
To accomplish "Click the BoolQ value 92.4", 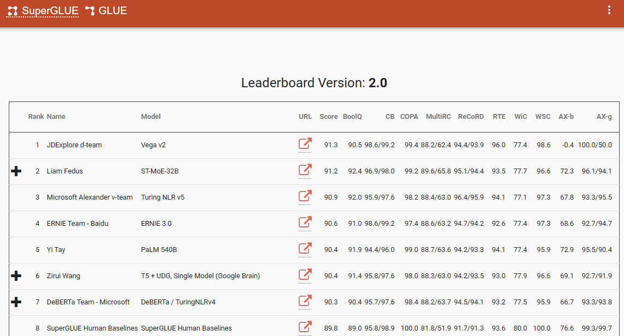I will (355, 171).
